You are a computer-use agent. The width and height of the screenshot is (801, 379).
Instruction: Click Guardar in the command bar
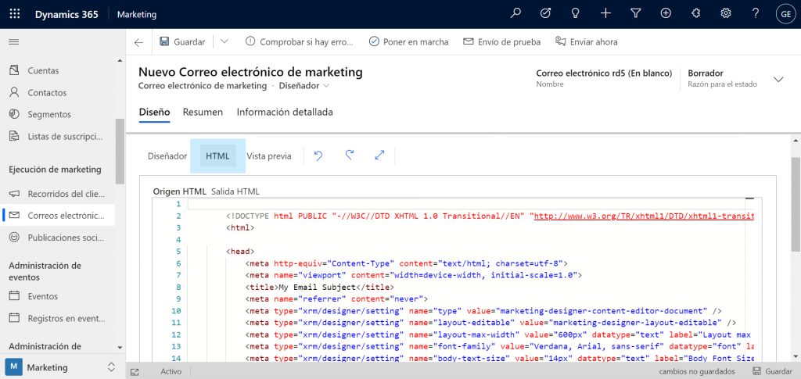click(182, 42)
